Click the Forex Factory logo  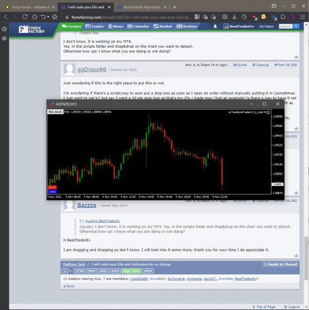coord(32,29)
